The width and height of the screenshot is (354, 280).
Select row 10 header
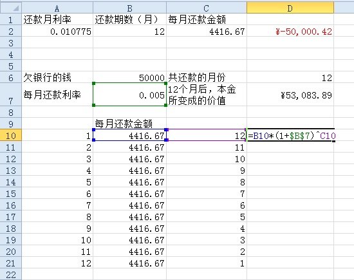(11, 135)
